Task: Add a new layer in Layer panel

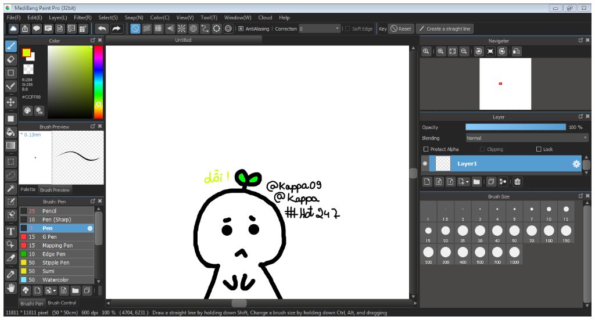Action: (427, 182)
